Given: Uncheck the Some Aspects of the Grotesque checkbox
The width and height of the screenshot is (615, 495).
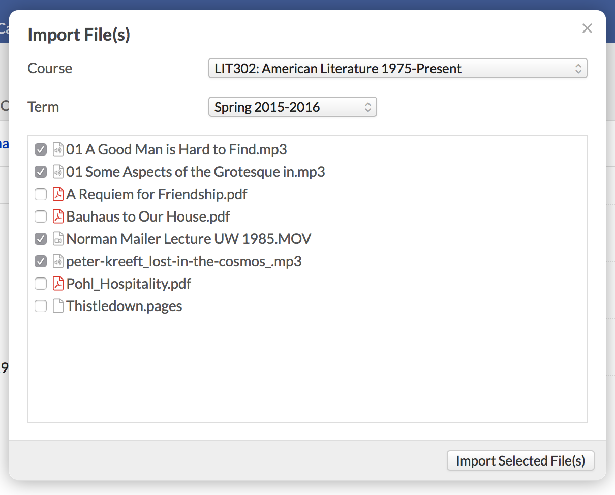Looking at the screenshot, I should (41, 172).
